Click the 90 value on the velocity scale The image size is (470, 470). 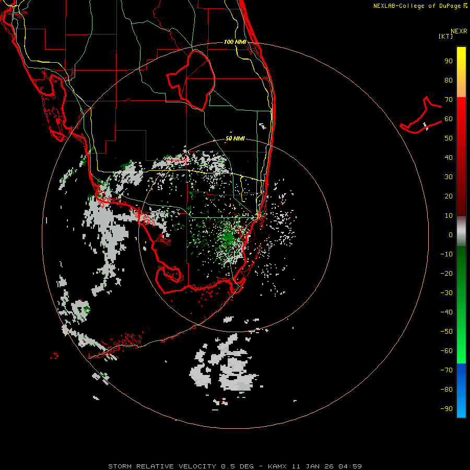click(x=449, y=61)
